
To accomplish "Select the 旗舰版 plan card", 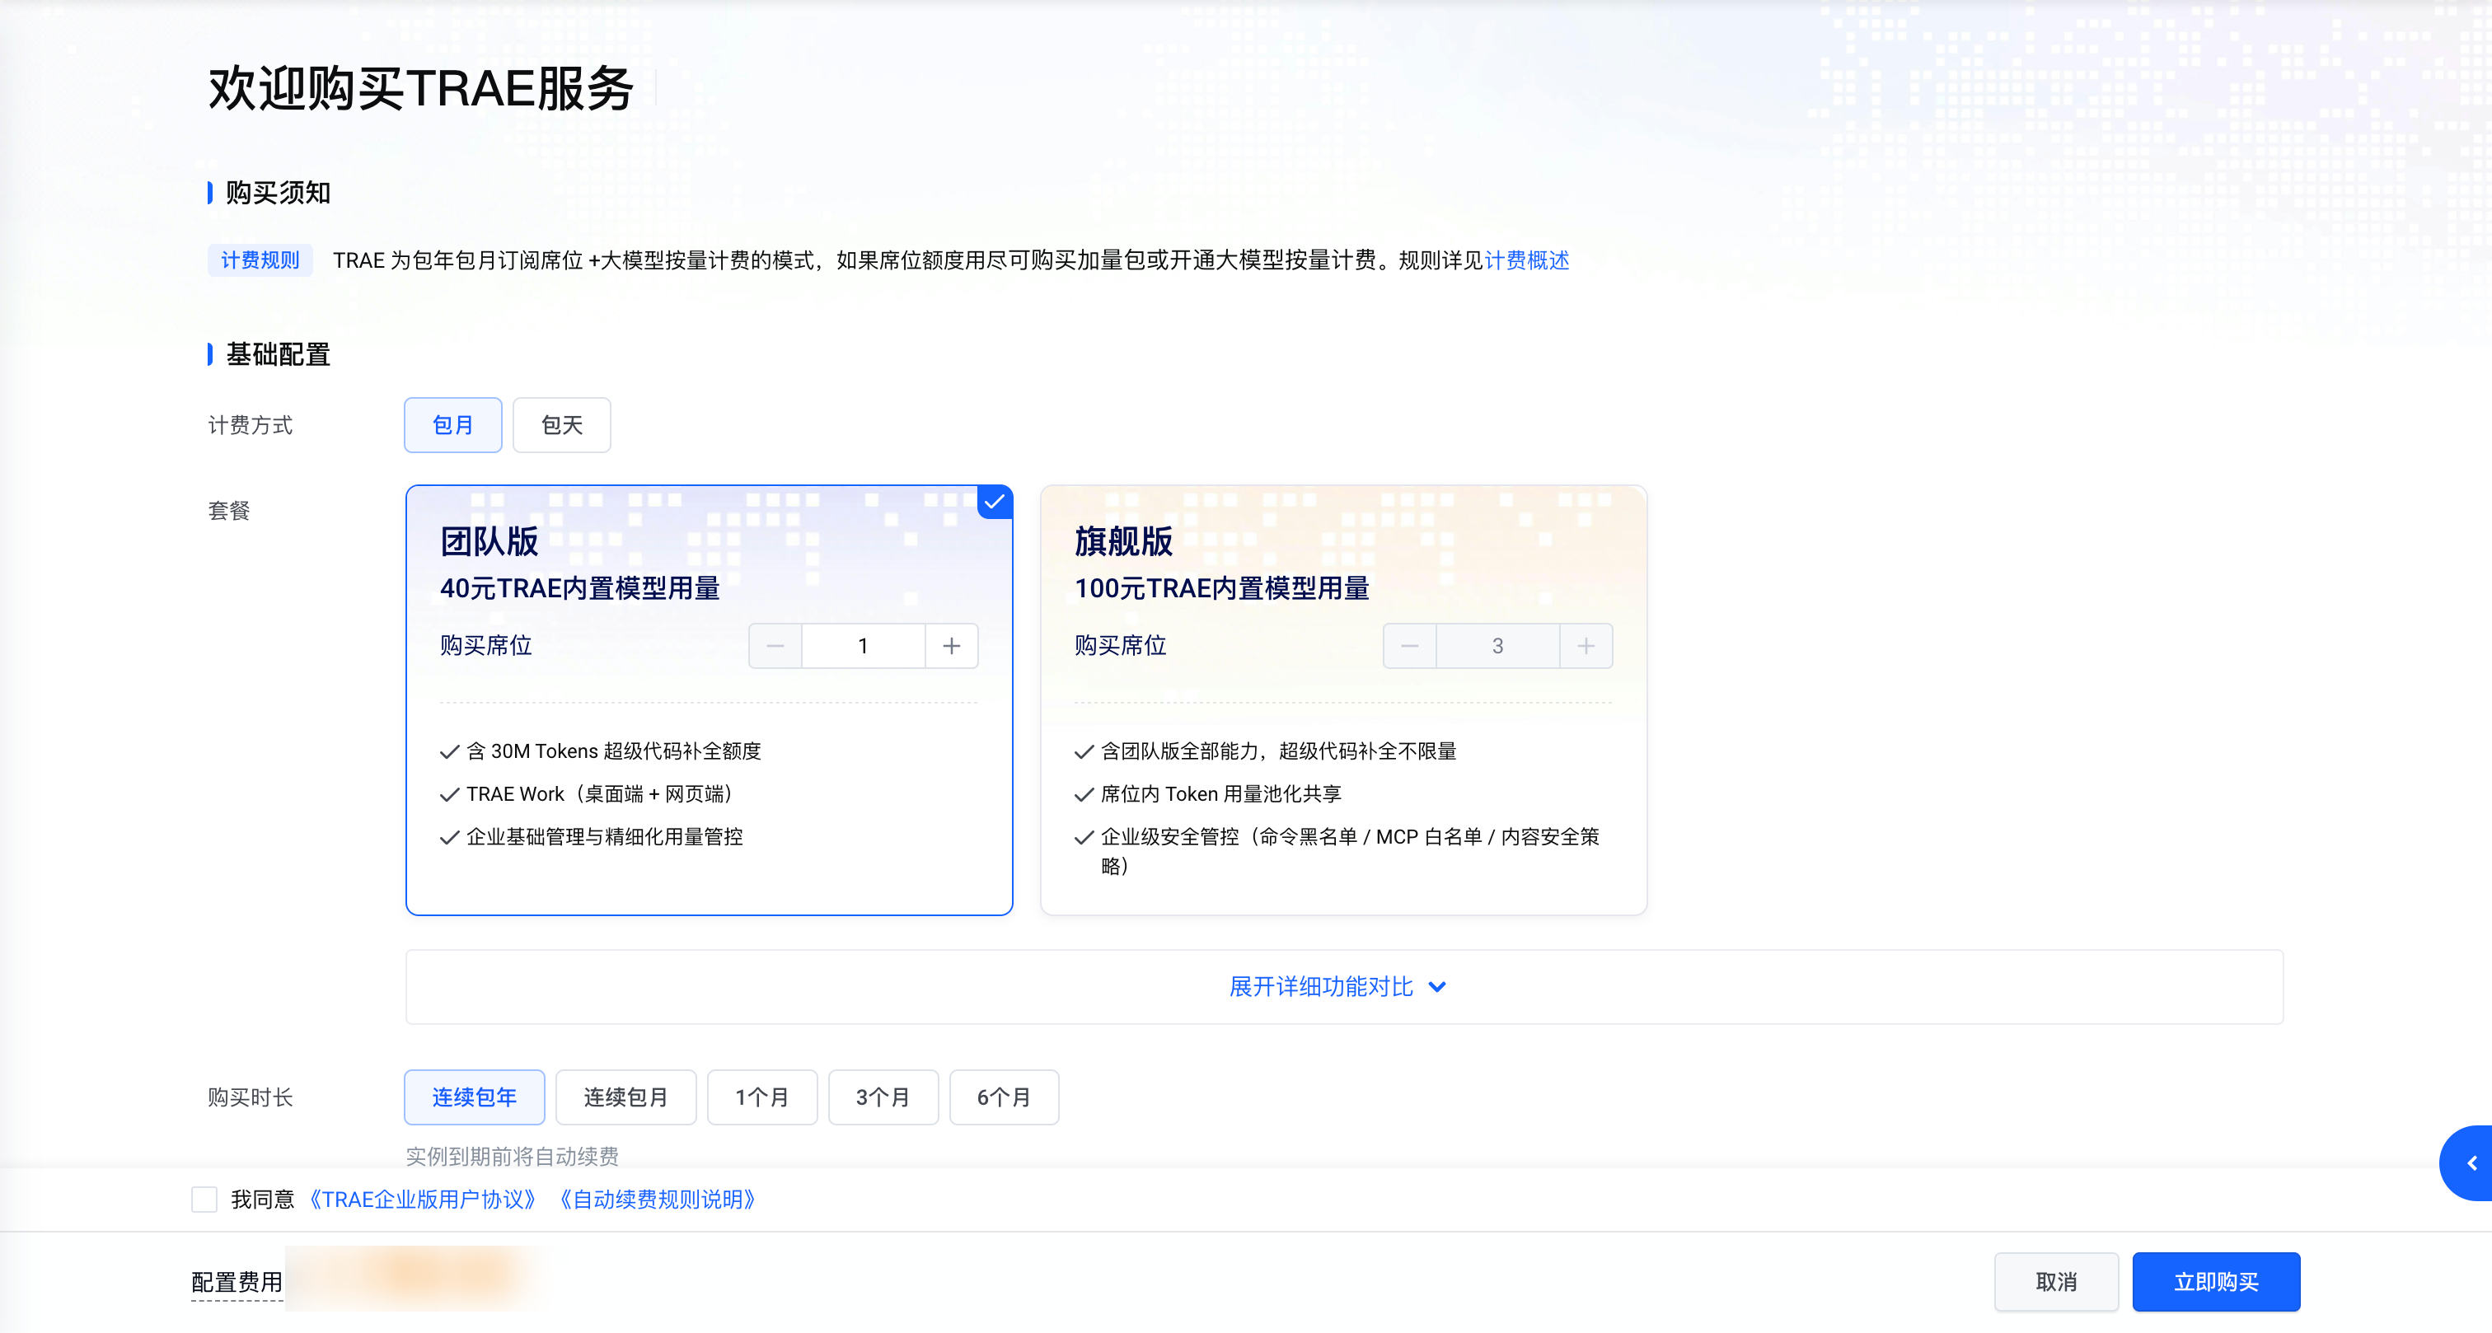I will coord(1344,700).
